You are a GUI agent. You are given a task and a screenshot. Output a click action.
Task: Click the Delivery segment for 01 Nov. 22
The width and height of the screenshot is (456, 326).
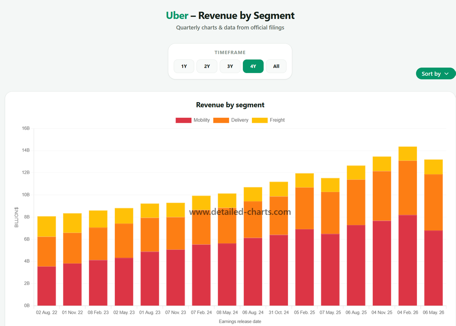(72, 248)
